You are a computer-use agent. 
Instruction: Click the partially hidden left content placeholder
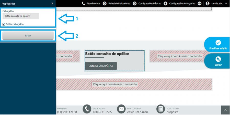[64, 56]
